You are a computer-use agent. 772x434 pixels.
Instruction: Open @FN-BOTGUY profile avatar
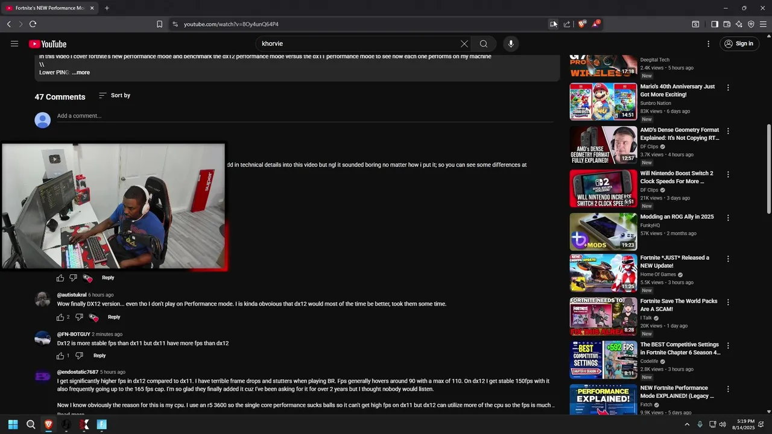tap(42, 339)
